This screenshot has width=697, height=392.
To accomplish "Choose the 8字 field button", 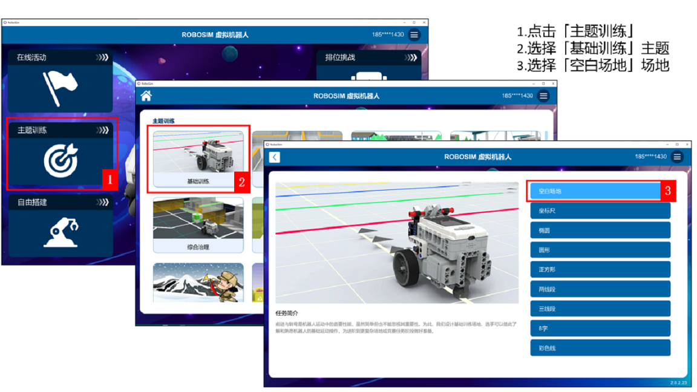I will pos(600,328).
